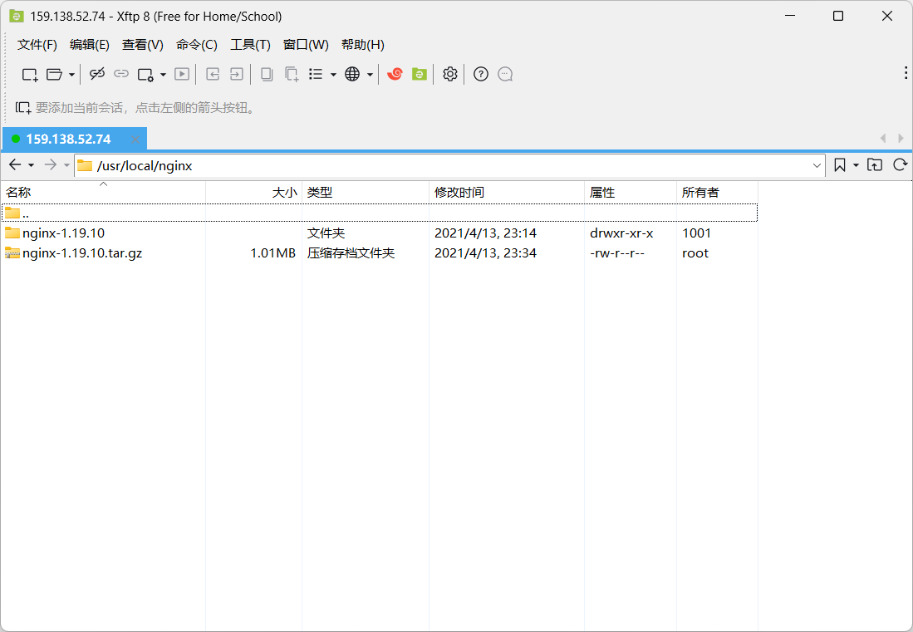
Task: Close the 159.138.52.74 session tab
Action: point(135,139)
